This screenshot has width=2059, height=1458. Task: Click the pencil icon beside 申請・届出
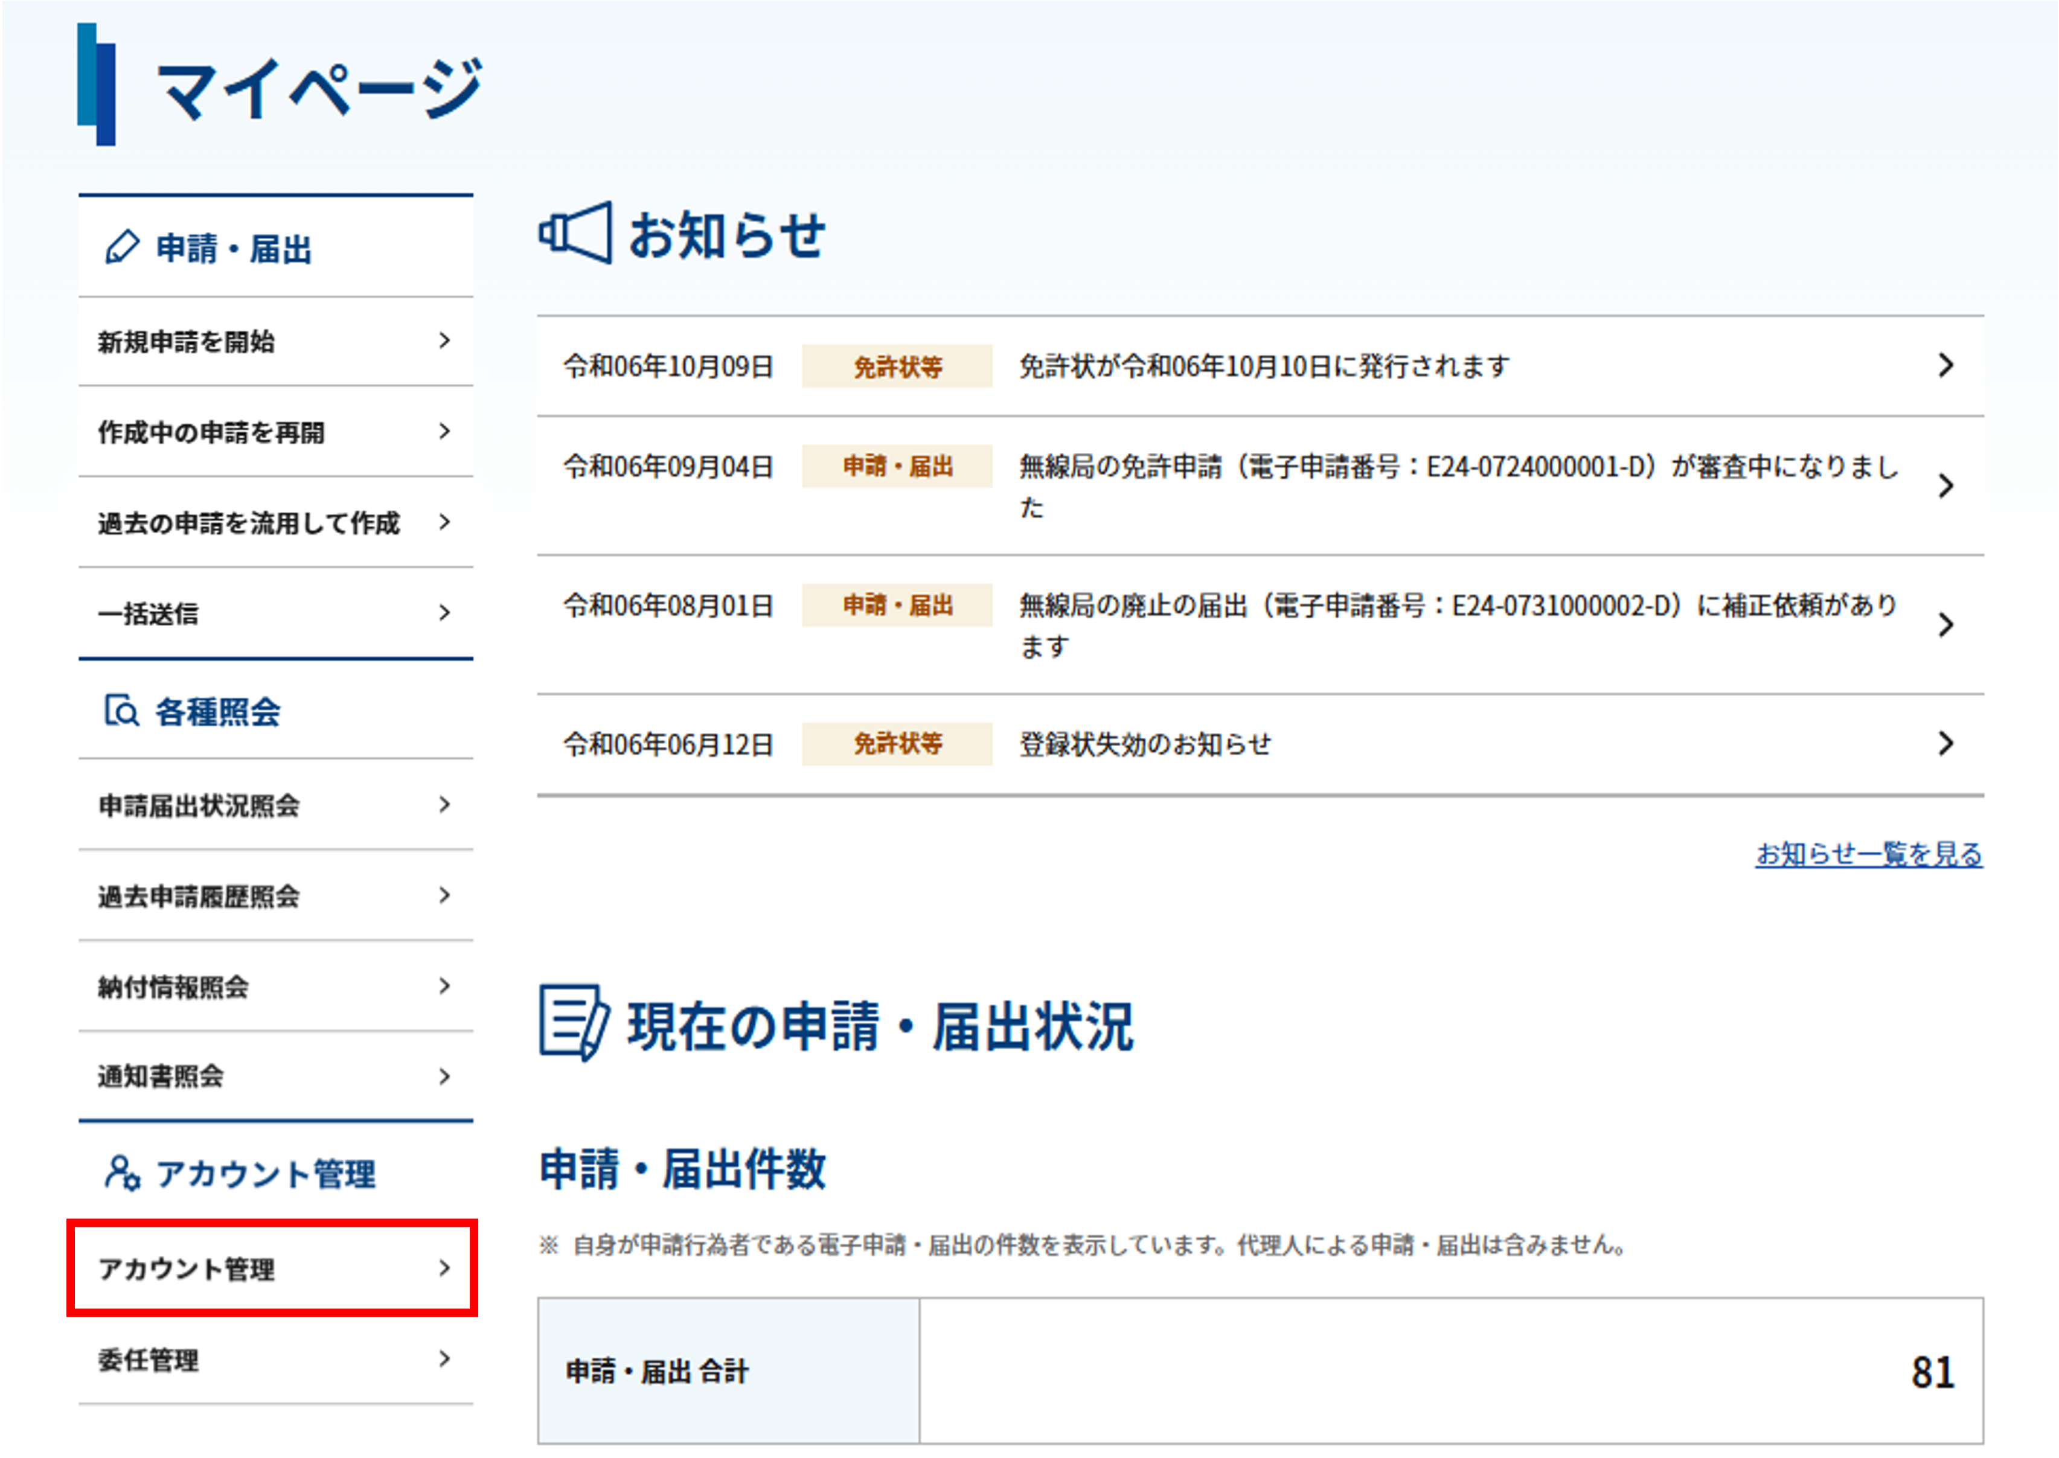click(122, 247)
